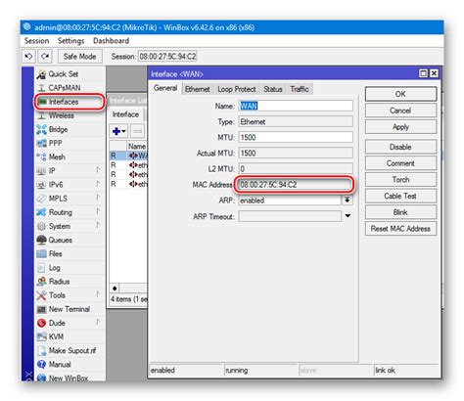Open the Interfaces menu item
The height and width of the screenshot is (401, 464).
[70, 102]
